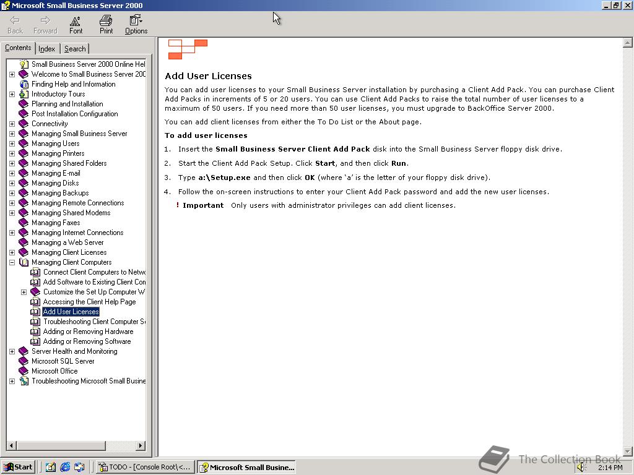The image size is (634, 475).
Task: Click the book icon beside Microsoft SQL Server
Action: coord(24,361)
